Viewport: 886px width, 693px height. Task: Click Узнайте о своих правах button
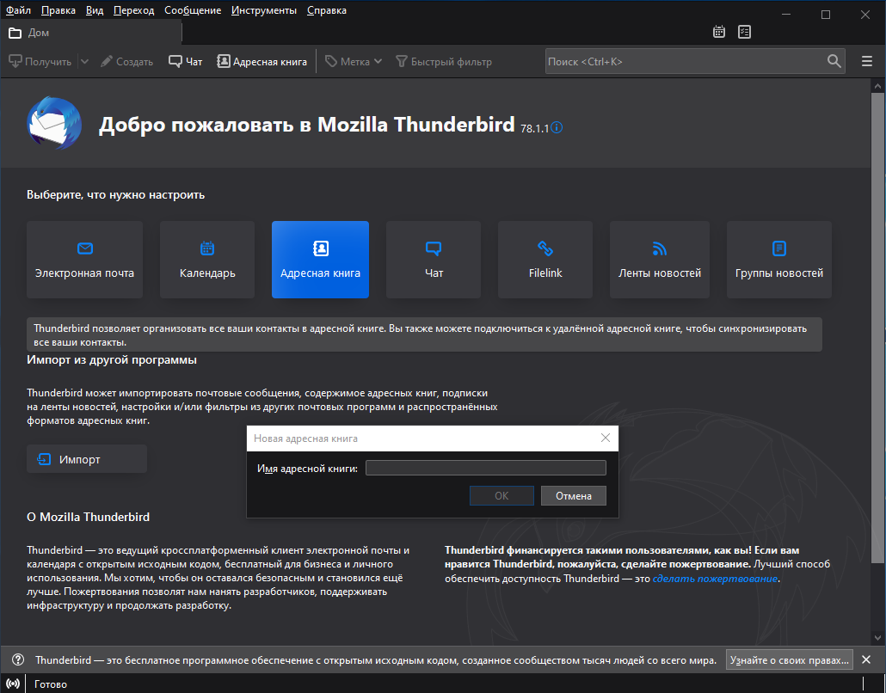tap(790, 659)
